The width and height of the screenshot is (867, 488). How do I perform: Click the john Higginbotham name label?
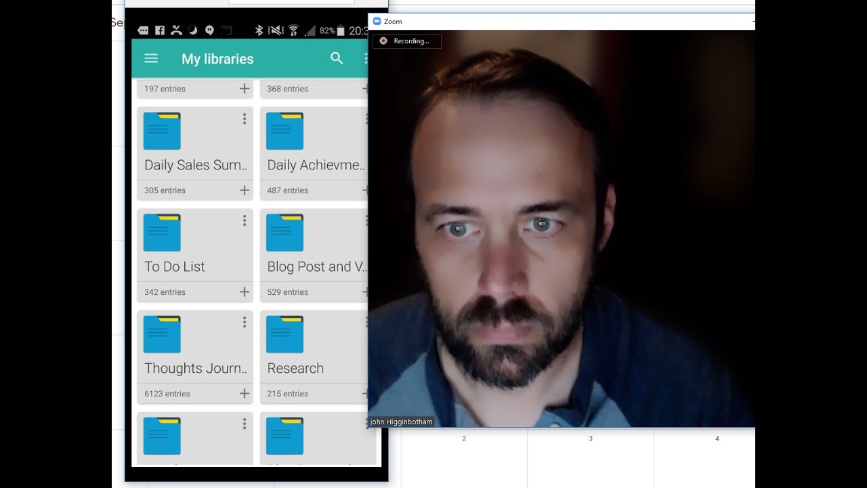(401, 422)
